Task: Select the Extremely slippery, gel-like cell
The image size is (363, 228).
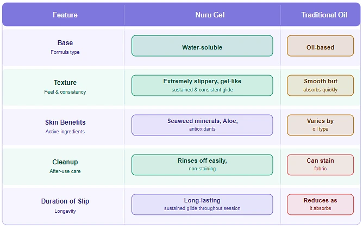Action: [202, 85]
